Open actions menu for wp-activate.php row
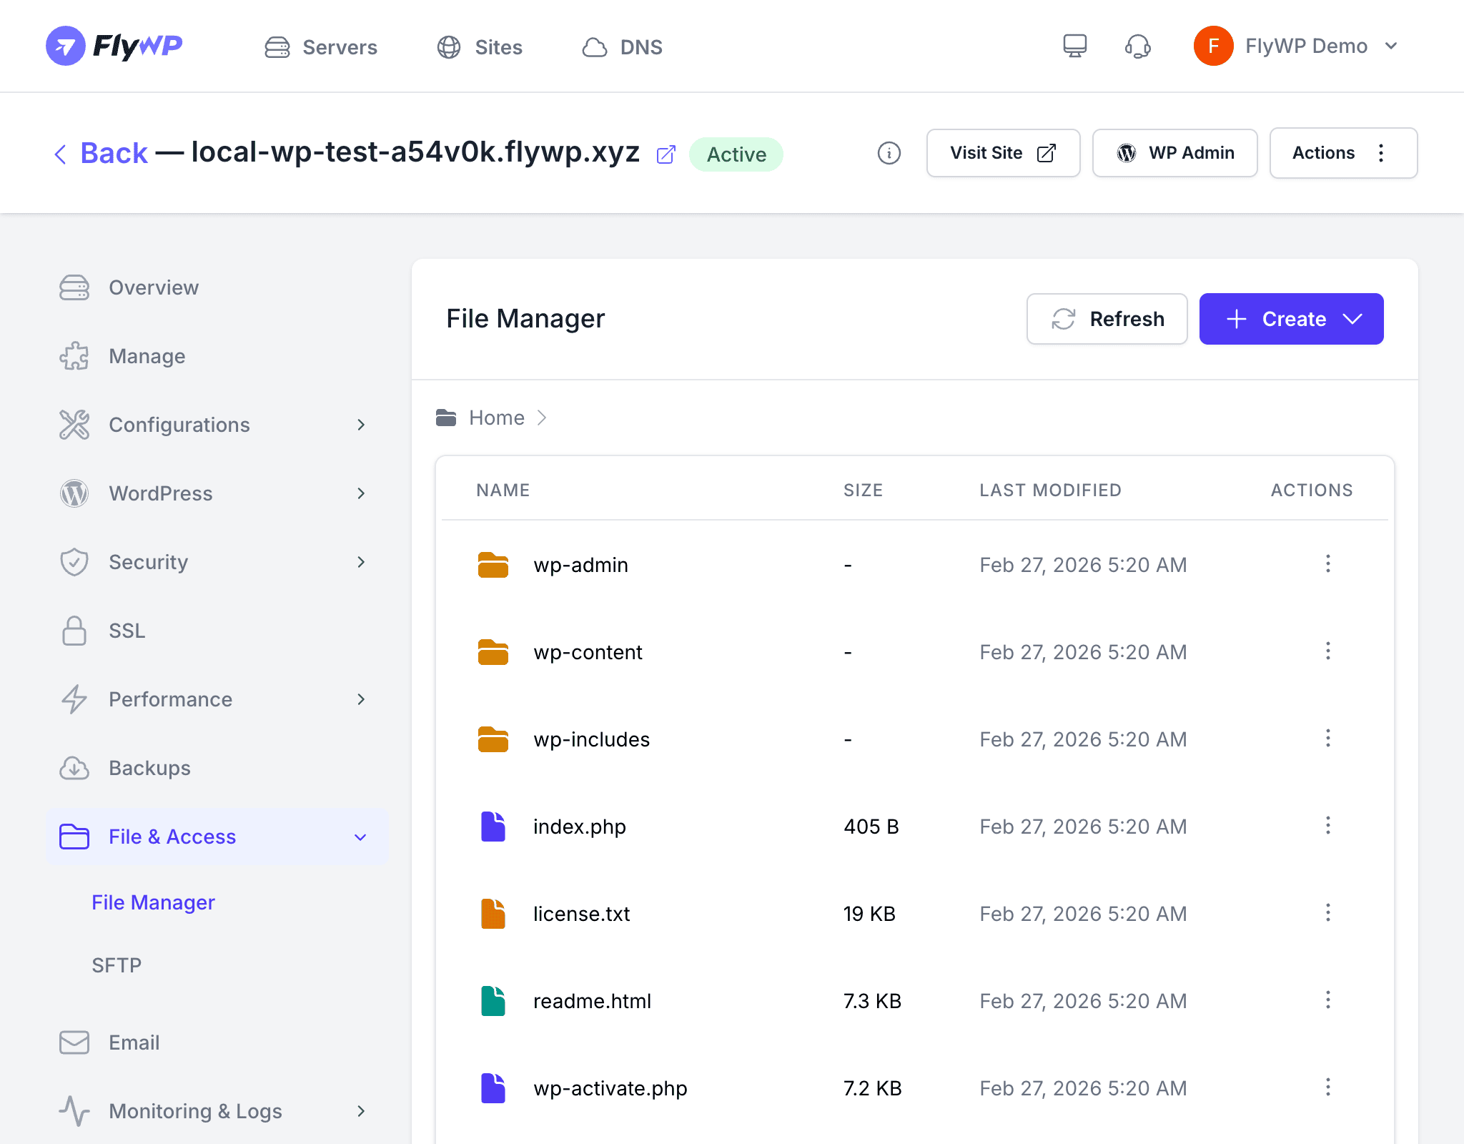 click(1327, 1087)
